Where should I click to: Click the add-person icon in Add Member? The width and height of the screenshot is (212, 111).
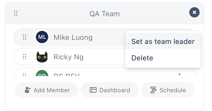tap(28, 90)
